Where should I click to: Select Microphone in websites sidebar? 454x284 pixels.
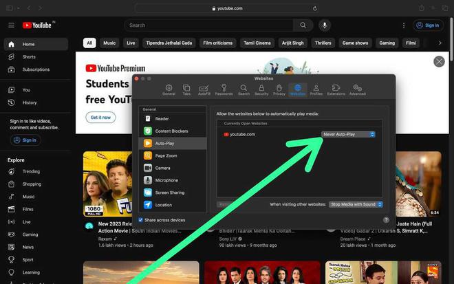click(x=173, y=180)
